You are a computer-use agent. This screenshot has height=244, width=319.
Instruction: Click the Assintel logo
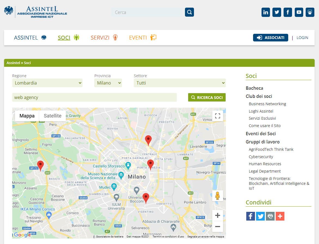[36, 12]
